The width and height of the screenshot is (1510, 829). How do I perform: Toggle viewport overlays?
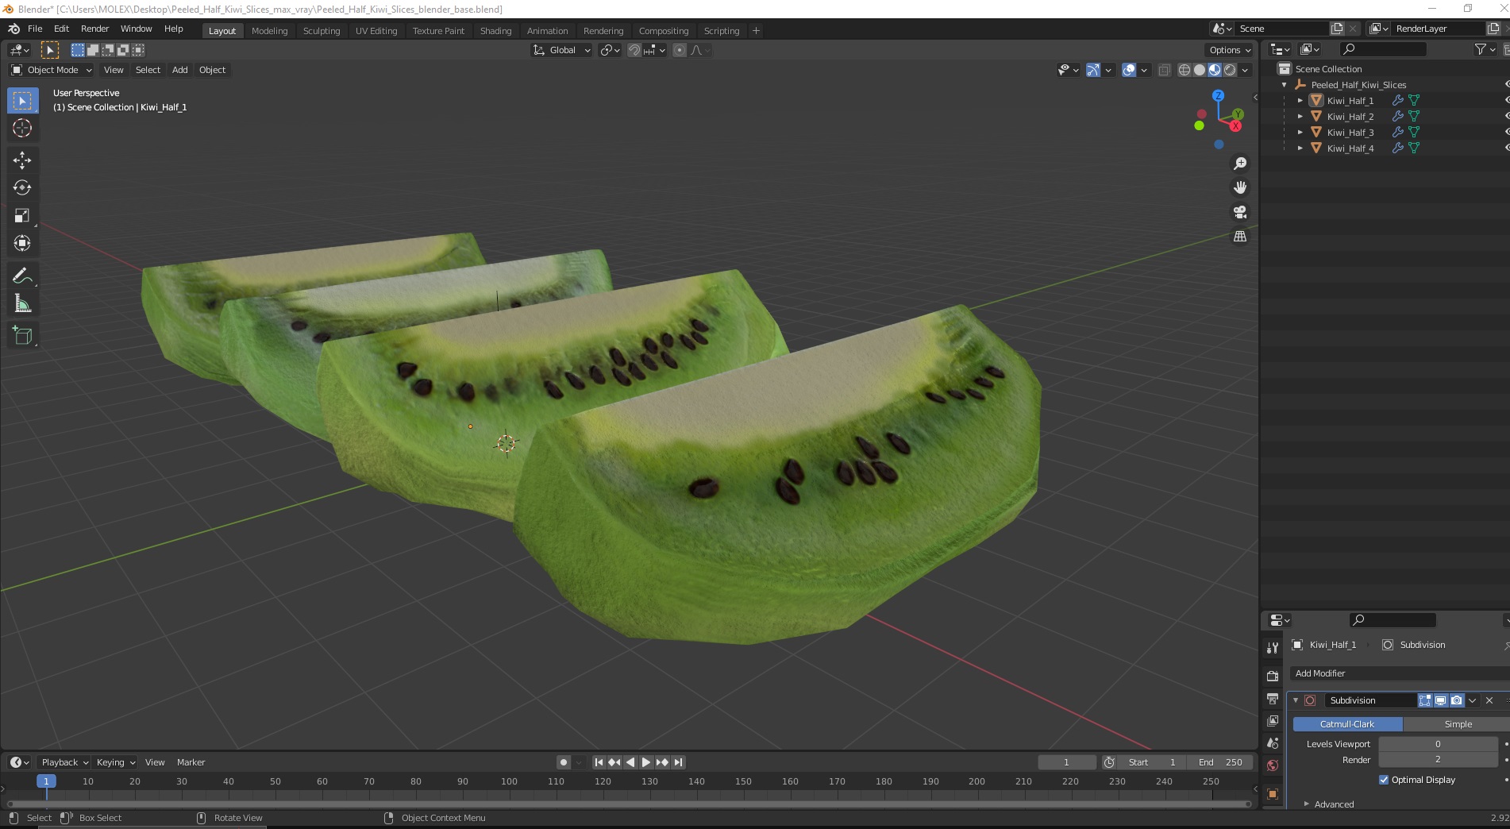tap(1129, 70)
